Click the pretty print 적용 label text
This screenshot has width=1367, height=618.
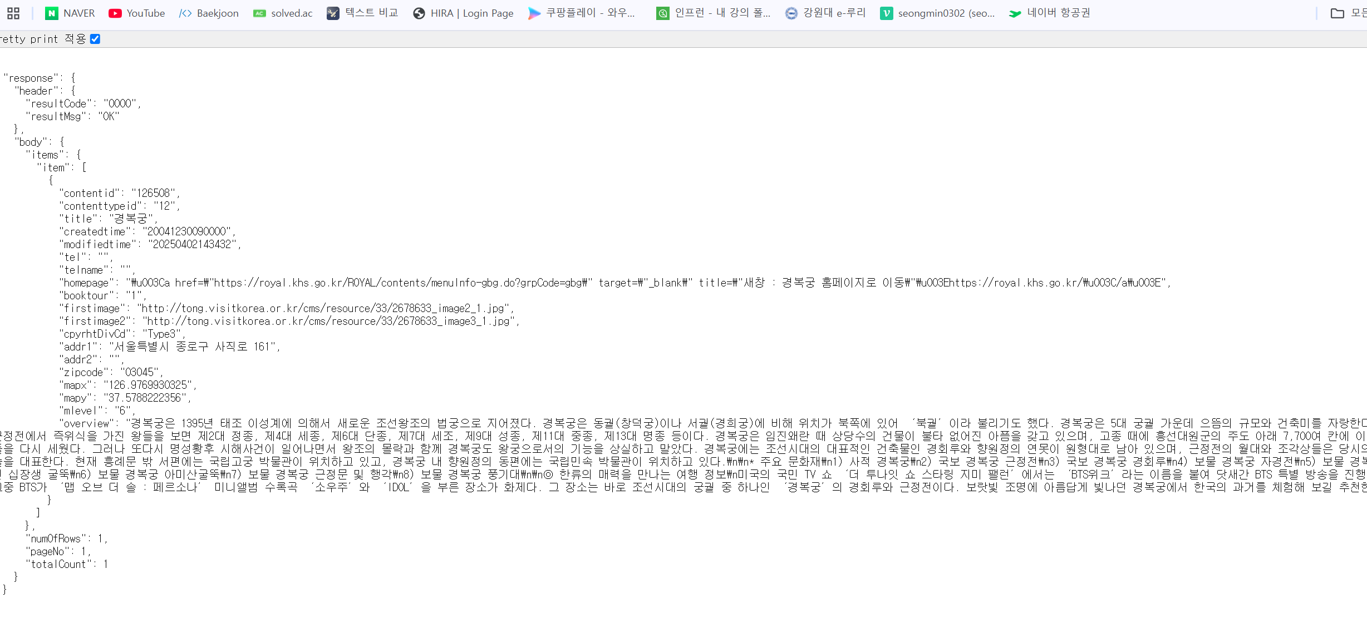(x=43, y=39)
